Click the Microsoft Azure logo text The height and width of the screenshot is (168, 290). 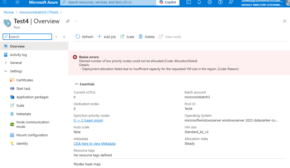[43, 2]
